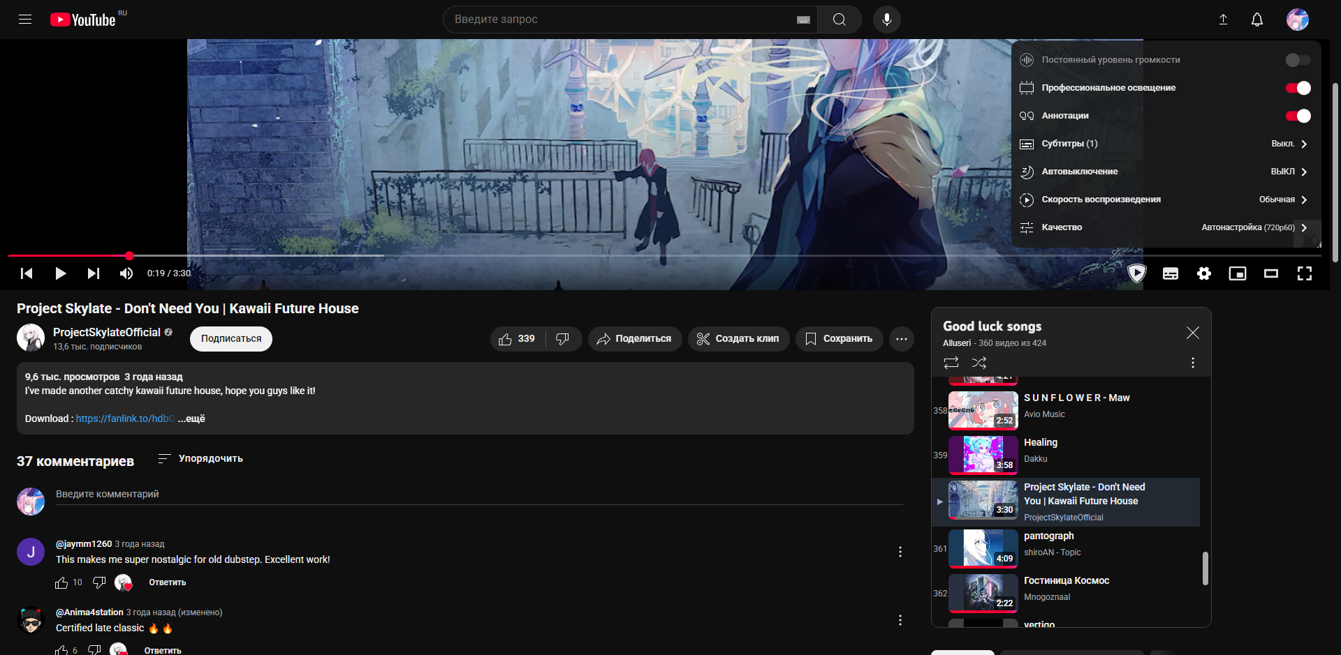Screen dimensions: 1341x655
Task: Dislike the @jaymm1260 comment
Action: point(99,582)
